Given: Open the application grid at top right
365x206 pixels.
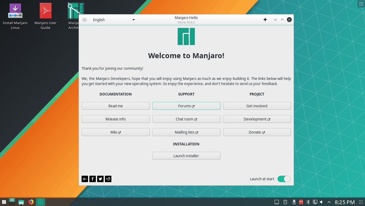Looking at the screenshot, I should 361,3.
